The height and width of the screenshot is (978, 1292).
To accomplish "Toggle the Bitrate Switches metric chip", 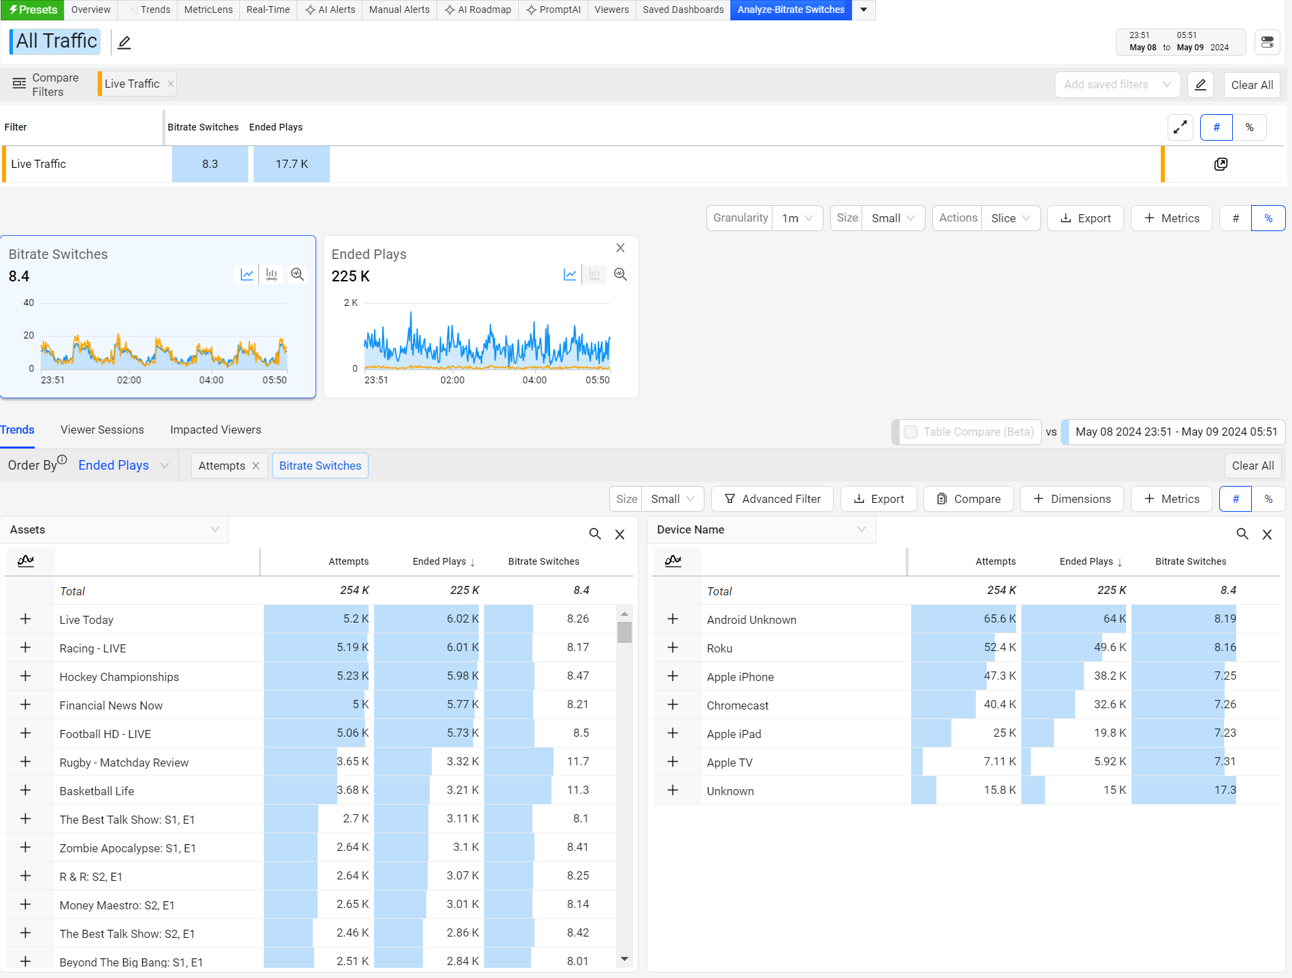I will point(320,466).
